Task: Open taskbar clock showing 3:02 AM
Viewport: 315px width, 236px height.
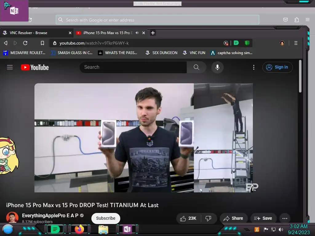Action: tap(298, 229)
